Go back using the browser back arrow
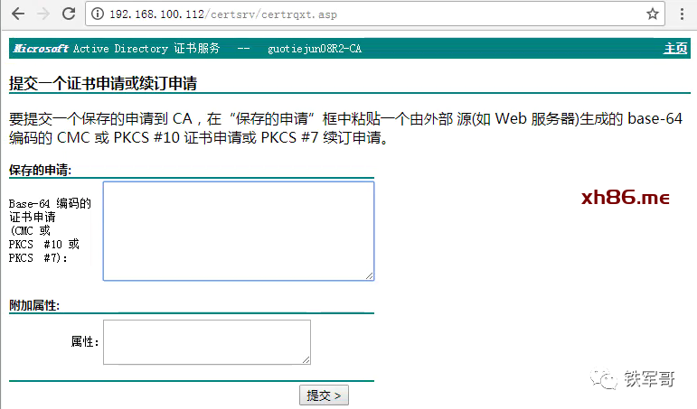Image resolution: width=697 pixels, height=409 pixels. (18, 14)
